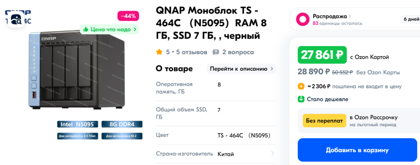The width and height of the screenshot is (420, 165).
Task: Open the Цена что надо badge arrow
Action: 135,29
